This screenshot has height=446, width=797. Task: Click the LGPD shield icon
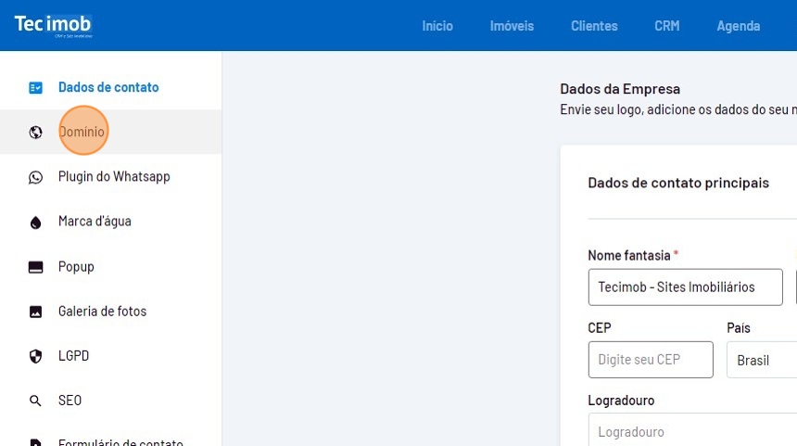(x=36, y=356)
